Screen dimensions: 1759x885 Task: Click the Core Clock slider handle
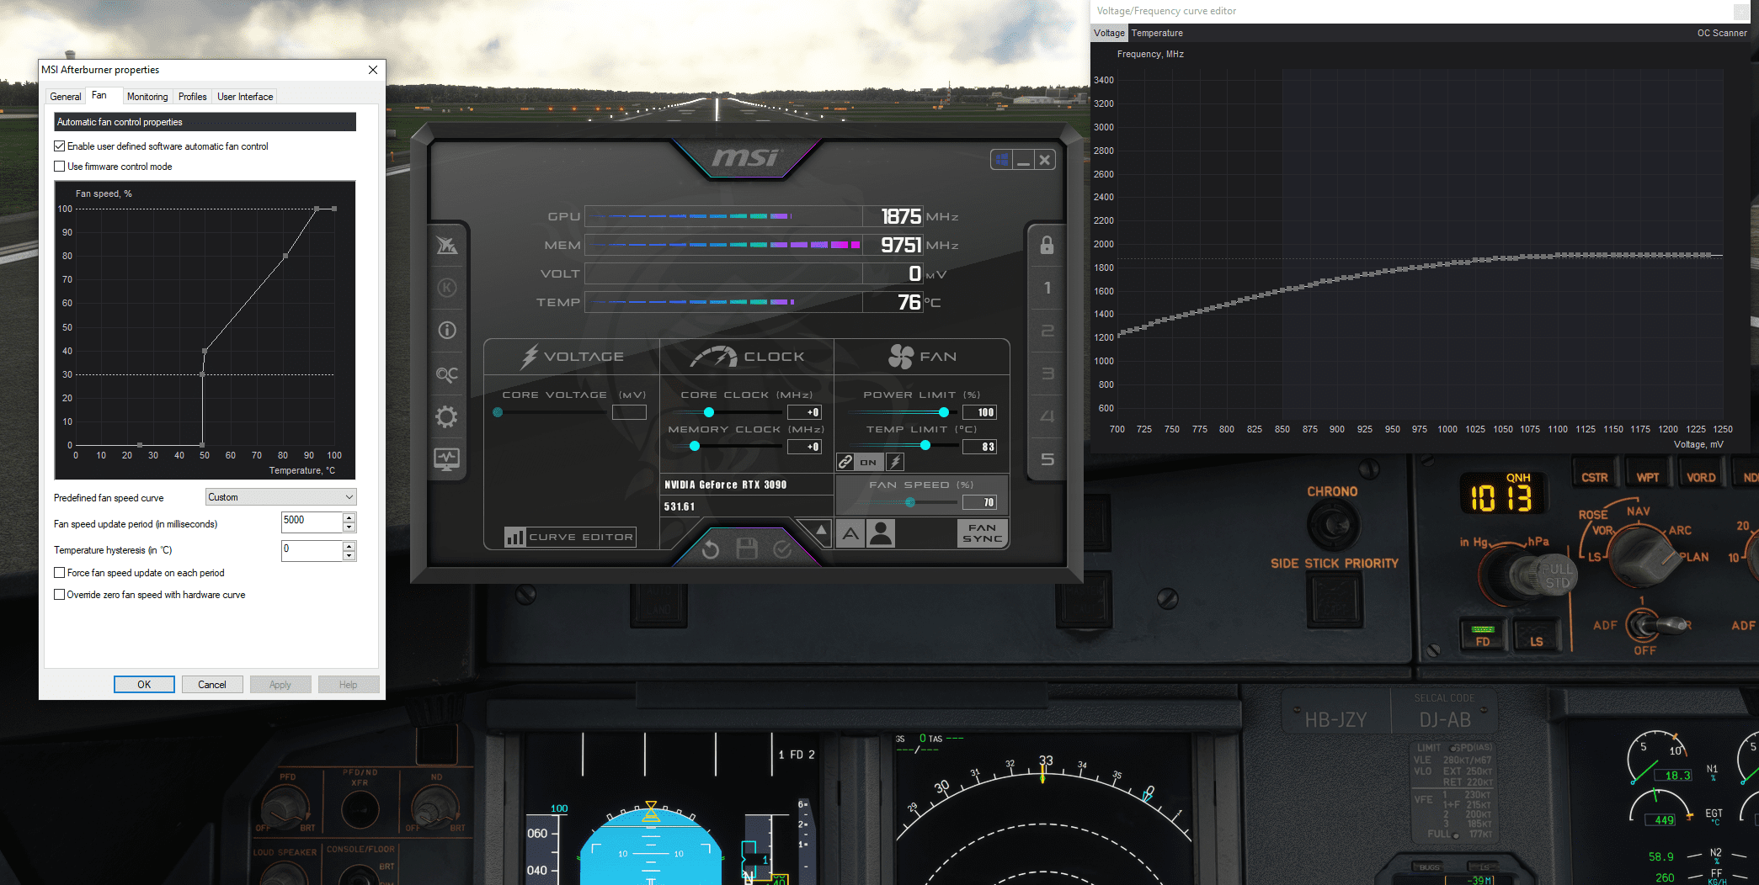[709, 412]
